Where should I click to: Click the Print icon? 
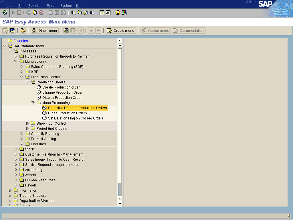51,13
